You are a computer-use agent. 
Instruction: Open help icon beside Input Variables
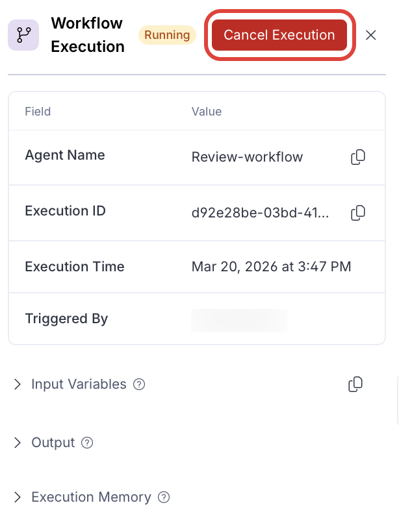139,384
